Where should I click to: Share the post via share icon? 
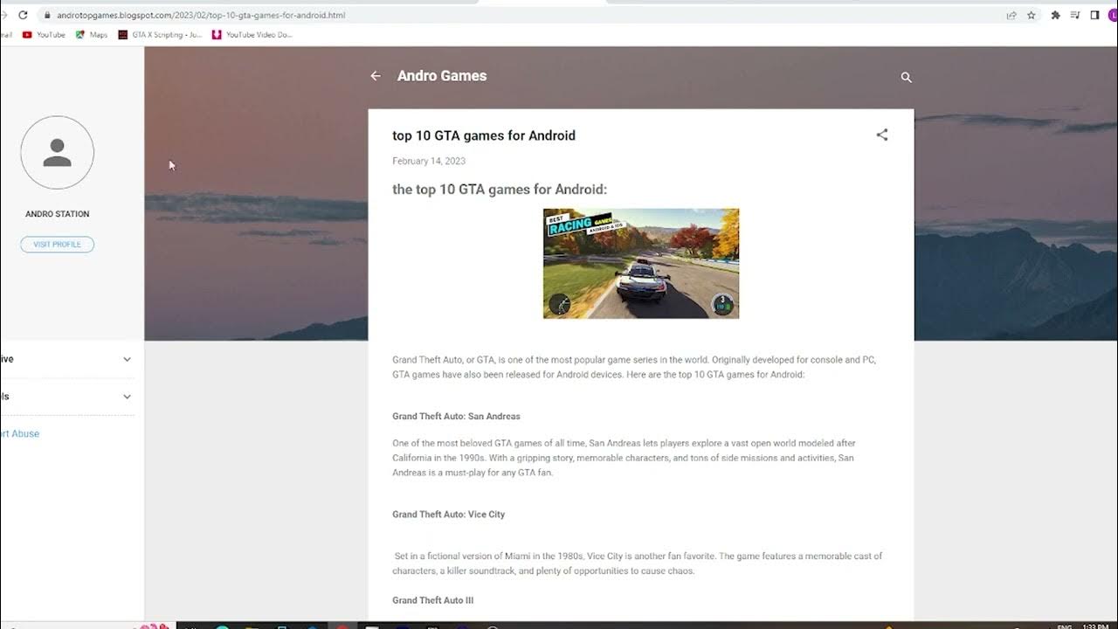(x=882, y=135)
